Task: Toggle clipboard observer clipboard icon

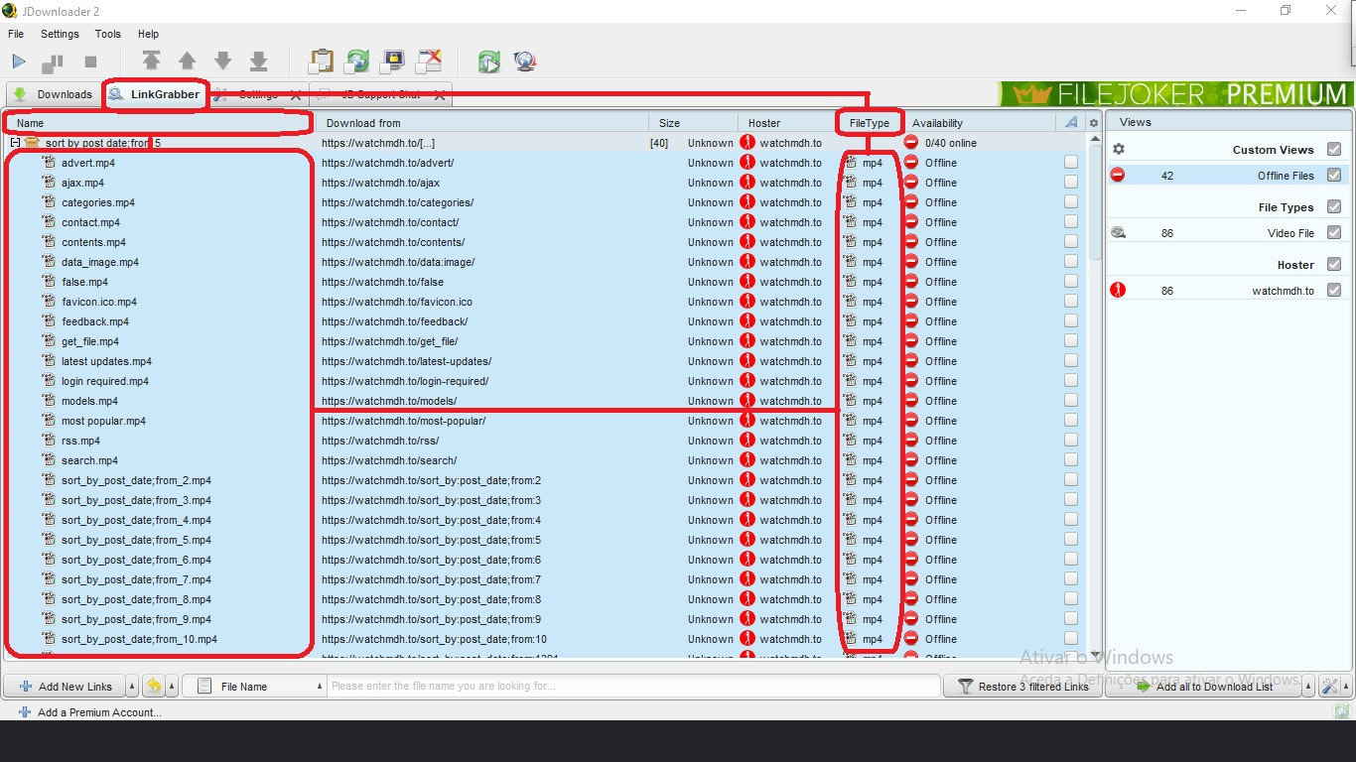Action: [321, 62]
